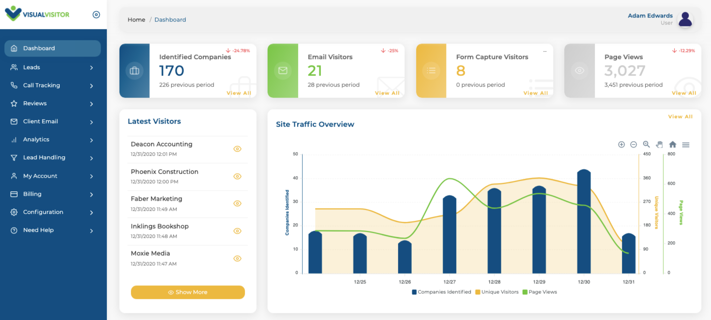Screen dimensions: 711x320
Task: Click the Email Visitors envelope card icon
Action: pyautogui.click(x=283, y=71)
